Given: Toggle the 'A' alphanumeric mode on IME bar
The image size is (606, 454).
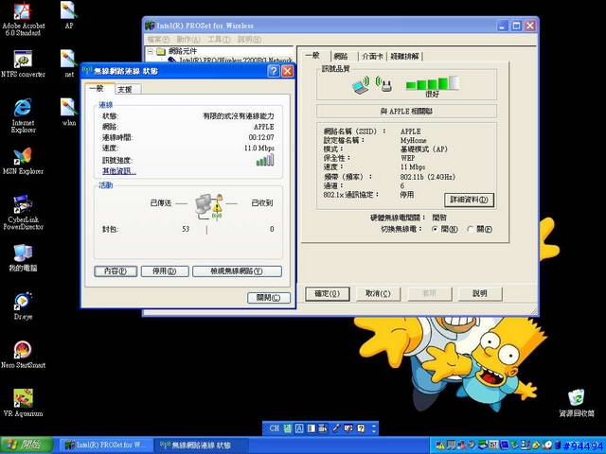Looking at the screenshot, I should (299, 428).
